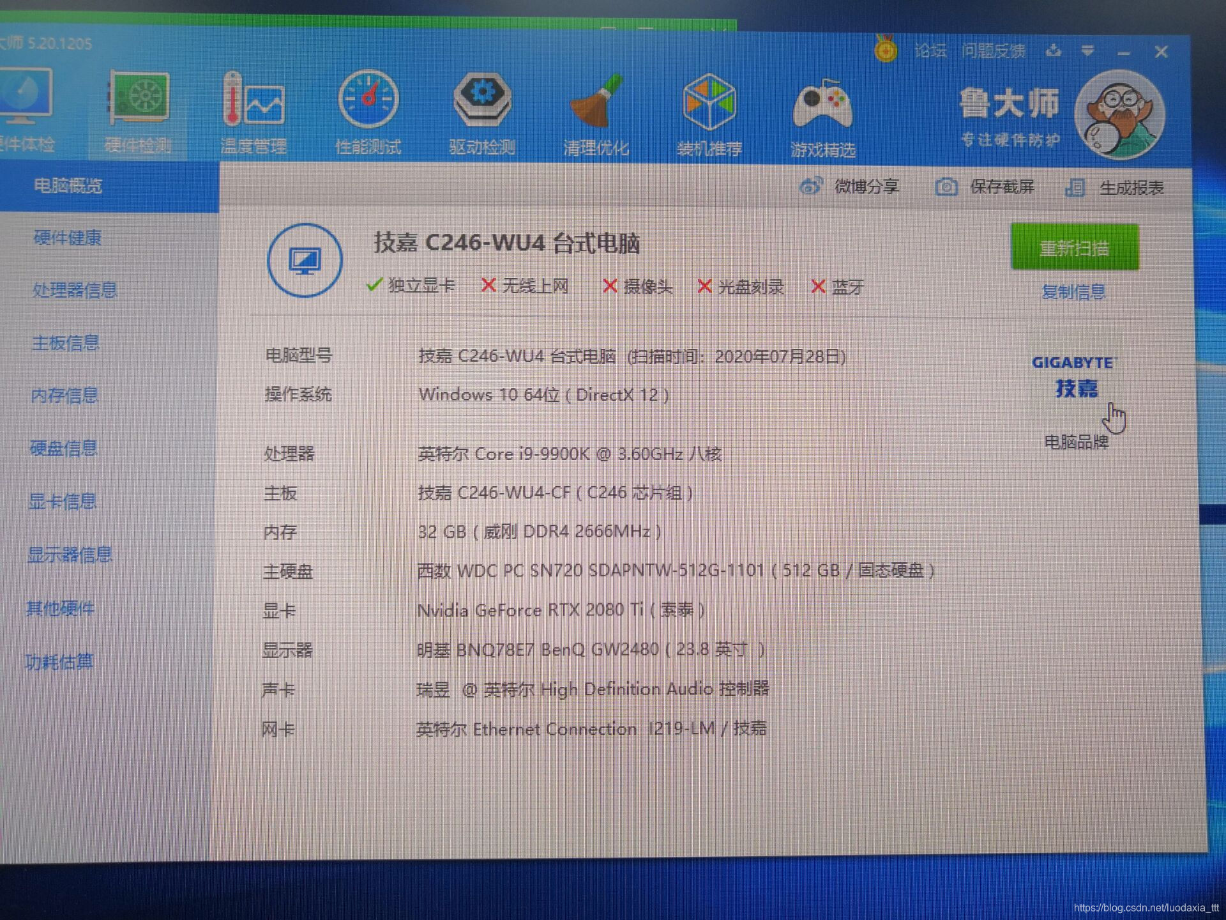Select the 主板信息 sidebar item
This screenshot has height=920, width=1226.
point(66,343)
